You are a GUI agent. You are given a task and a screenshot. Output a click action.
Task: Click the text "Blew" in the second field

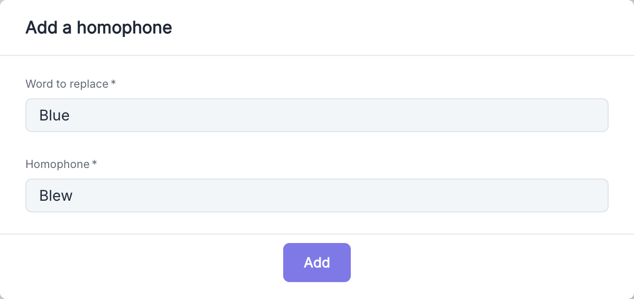56,195
